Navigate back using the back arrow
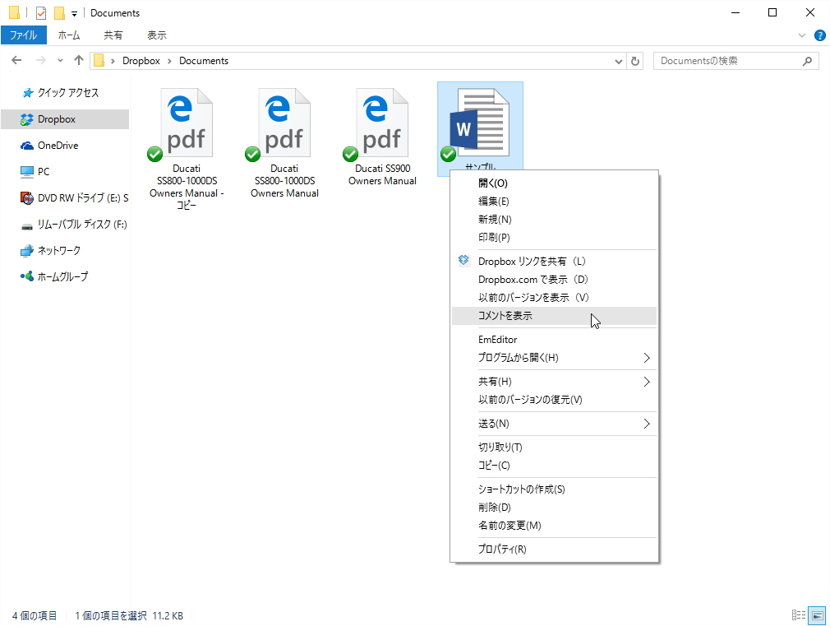This screenshot has height=626, width=830. coord(16,60)
